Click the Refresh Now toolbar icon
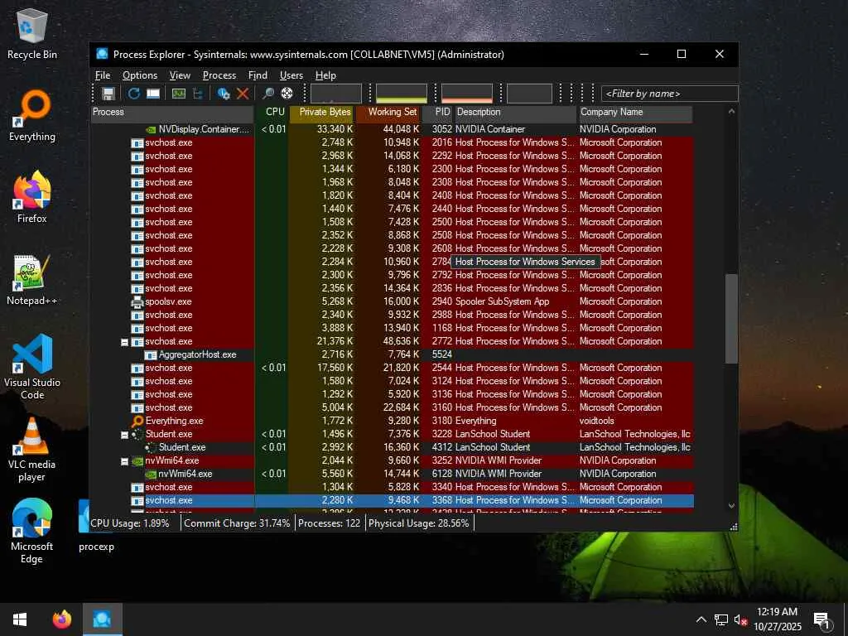Viewport: 848px width, 636px height. (133, 94)
